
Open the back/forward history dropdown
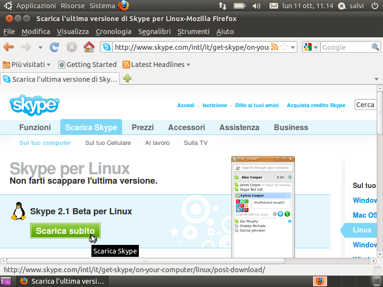(40, 47)
